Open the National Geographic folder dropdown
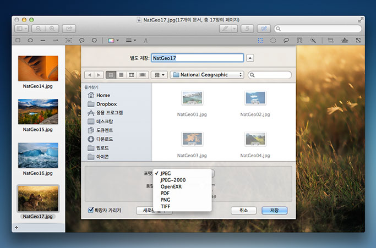 206,75
